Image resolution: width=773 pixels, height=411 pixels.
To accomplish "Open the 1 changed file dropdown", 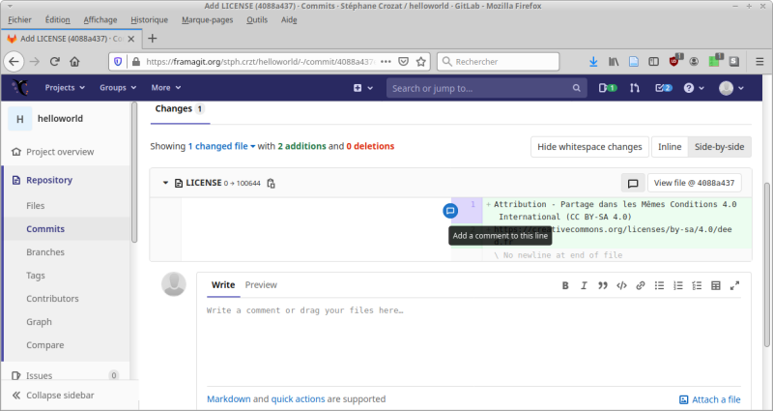I will tap(221, 146).
